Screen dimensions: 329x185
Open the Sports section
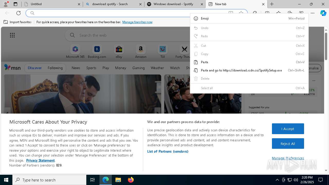click(x=91, y=68)
